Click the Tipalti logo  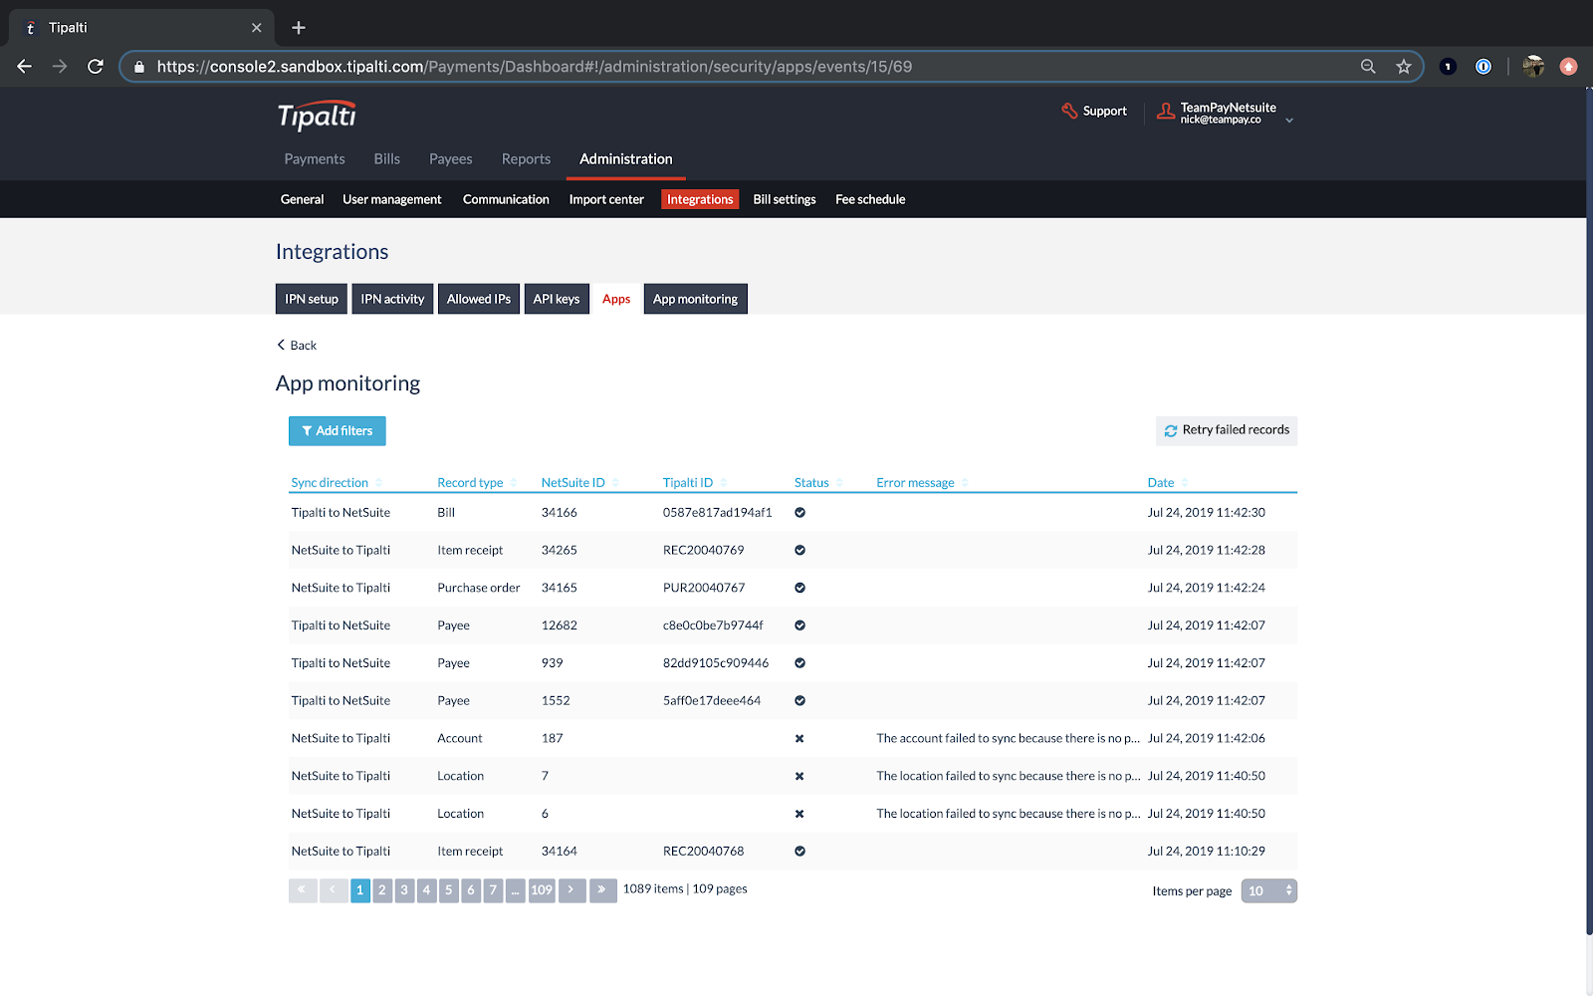317,116
